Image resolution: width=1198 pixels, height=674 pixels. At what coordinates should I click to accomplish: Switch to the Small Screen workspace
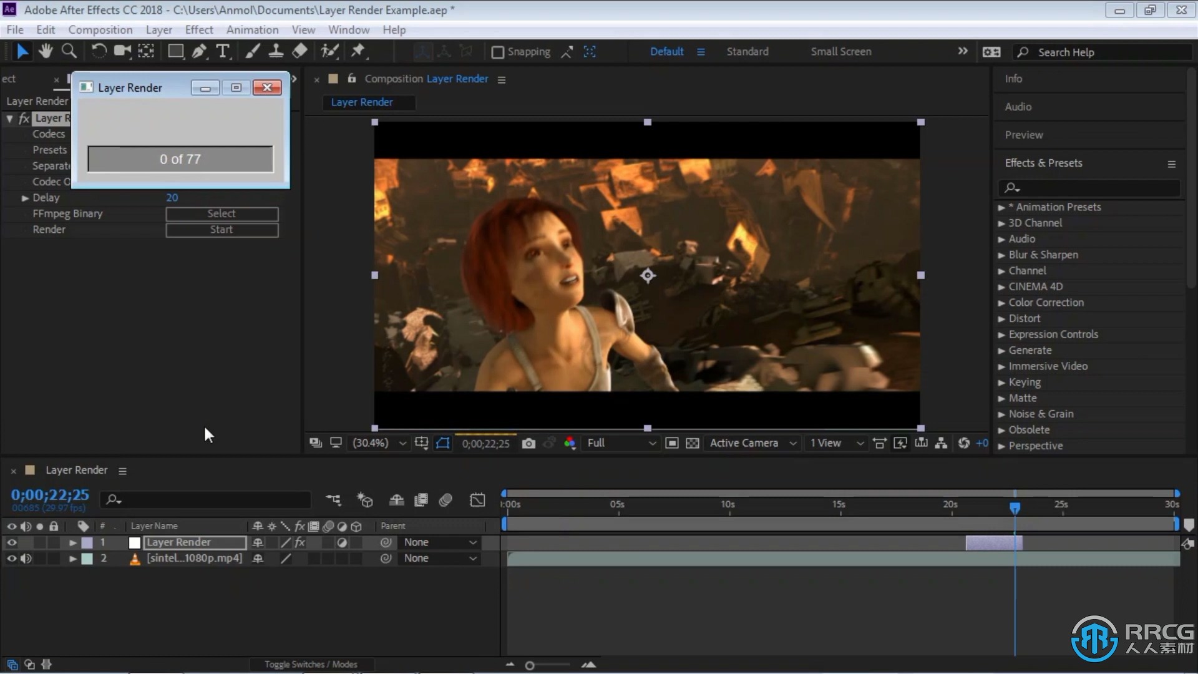coord(841,52)
